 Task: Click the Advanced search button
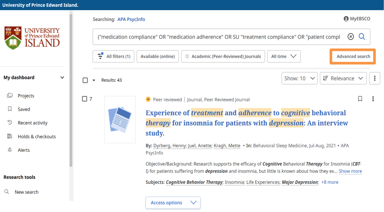click(353, 57)
